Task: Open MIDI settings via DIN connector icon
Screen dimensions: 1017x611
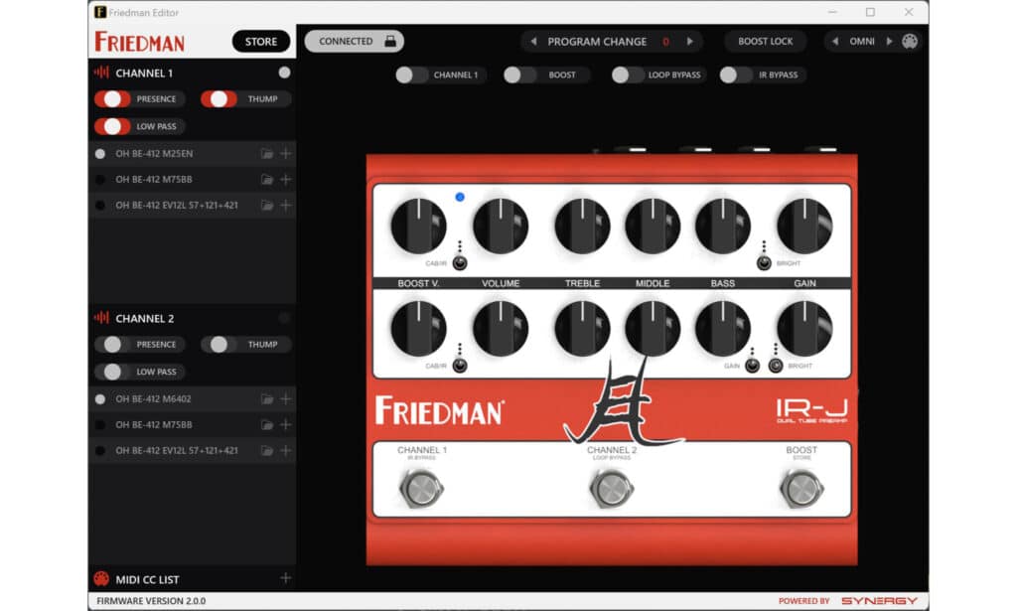Action: tap(910, 41)
